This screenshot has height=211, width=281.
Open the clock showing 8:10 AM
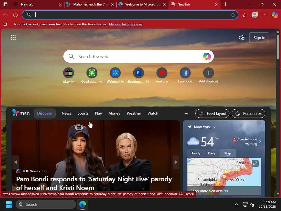coord(267,204)
